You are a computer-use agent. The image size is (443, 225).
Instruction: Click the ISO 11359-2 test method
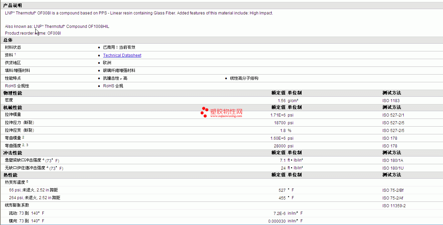tap(394, 206)
